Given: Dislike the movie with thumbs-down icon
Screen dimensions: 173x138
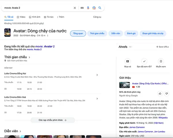Looking at the screenshot, I should 167,93.
